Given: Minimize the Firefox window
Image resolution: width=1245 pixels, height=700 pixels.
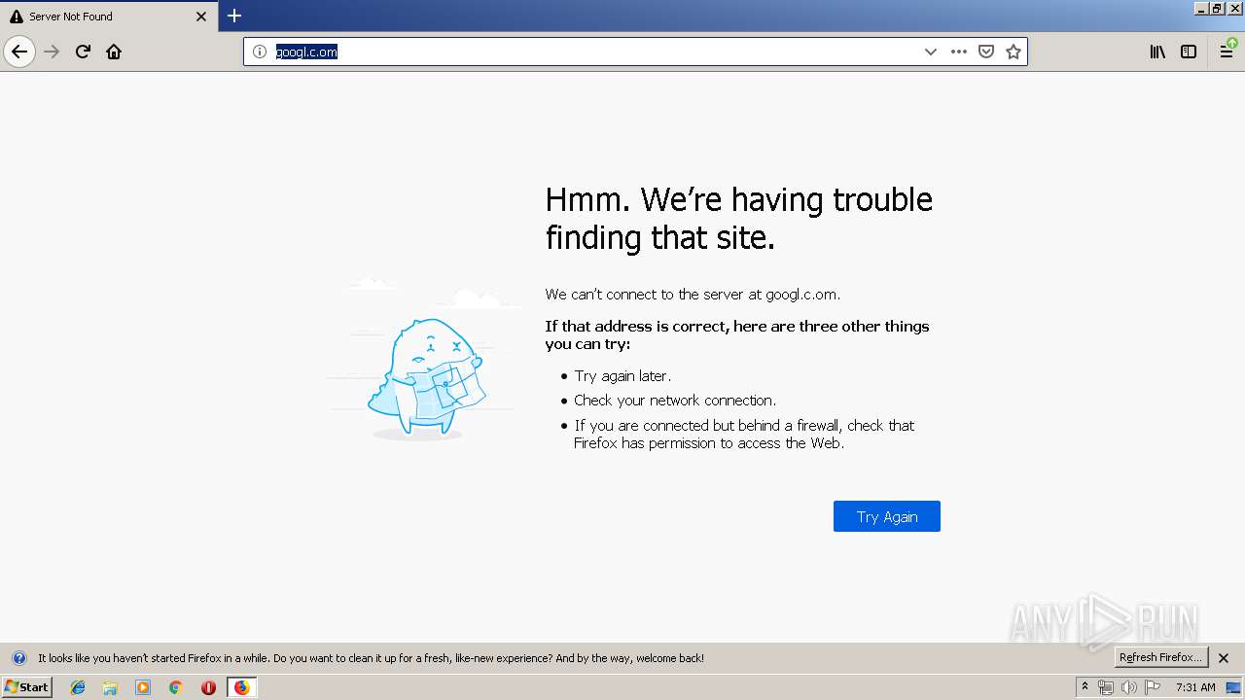Looking at the screenshot, I should coord(1202,8).
